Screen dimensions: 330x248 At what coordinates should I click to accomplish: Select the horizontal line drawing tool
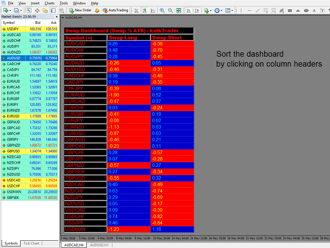[249, 10]
